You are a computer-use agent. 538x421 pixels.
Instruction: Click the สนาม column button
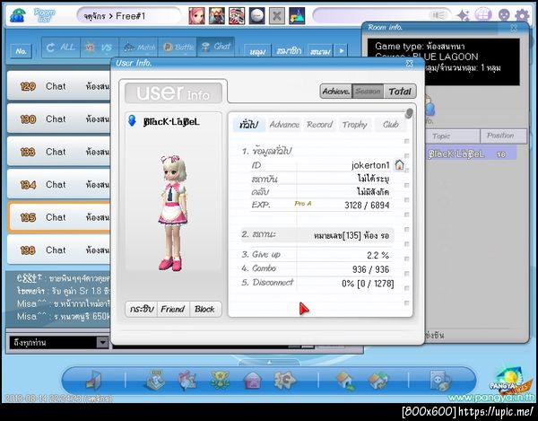click(320, 51)
